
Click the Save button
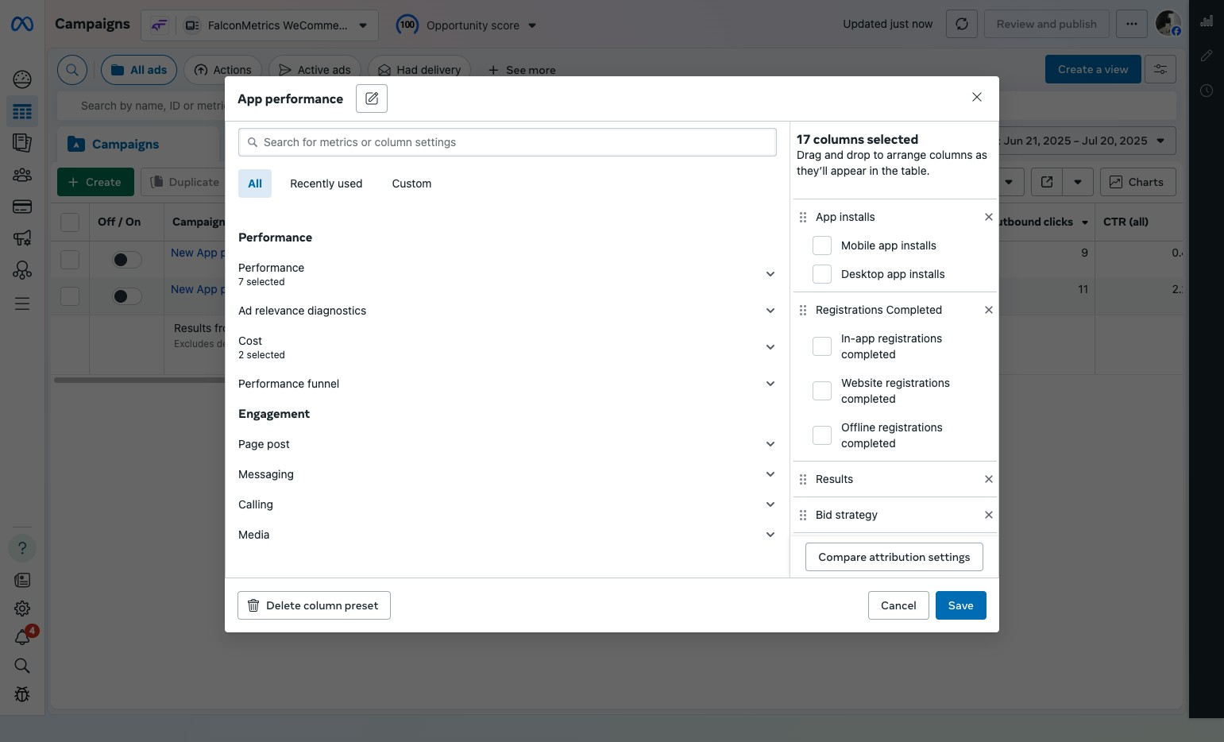click(x=960, y=605)
